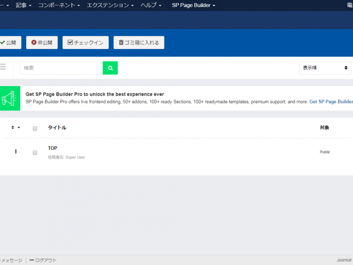Click the 公開 publish button
This screenshot has height=265, width=353.
(x=10, y=42)
